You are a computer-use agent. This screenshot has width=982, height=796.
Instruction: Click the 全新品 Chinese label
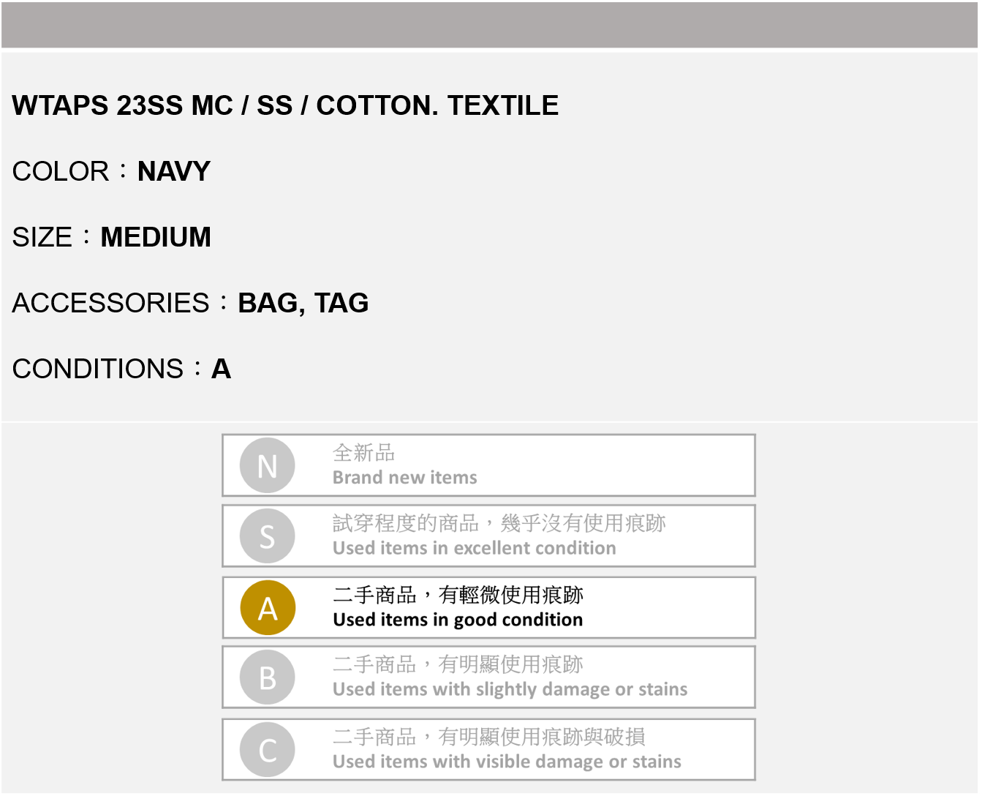click(363, 453)
